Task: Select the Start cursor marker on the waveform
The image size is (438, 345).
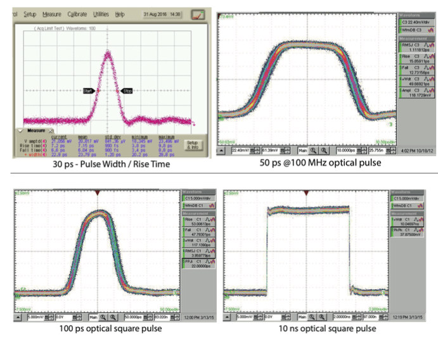Action: coord(89,91)
